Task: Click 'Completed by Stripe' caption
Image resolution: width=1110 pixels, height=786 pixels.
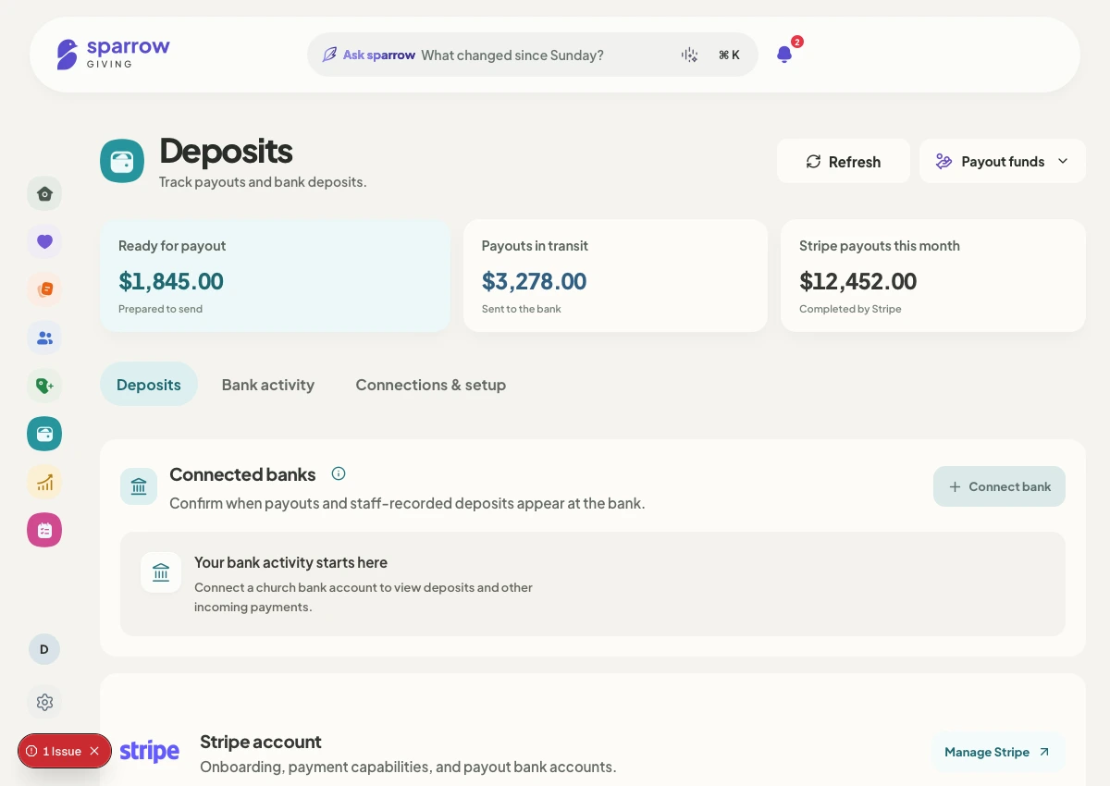Action: pyautogui.click(x=850, y=309)
